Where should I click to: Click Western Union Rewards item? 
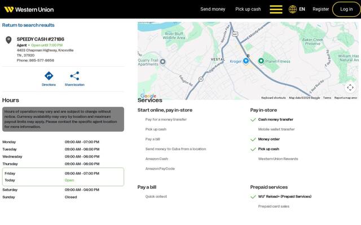pyautogui.click(x=278, y=159)
